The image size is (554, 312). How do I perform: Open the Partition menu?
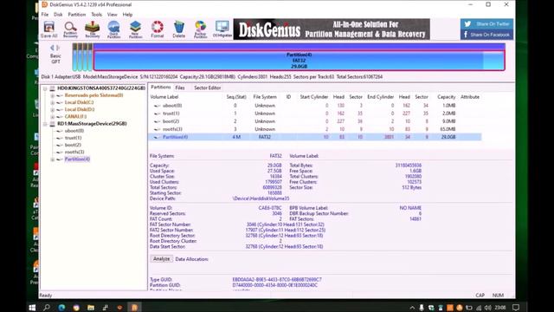77,15
